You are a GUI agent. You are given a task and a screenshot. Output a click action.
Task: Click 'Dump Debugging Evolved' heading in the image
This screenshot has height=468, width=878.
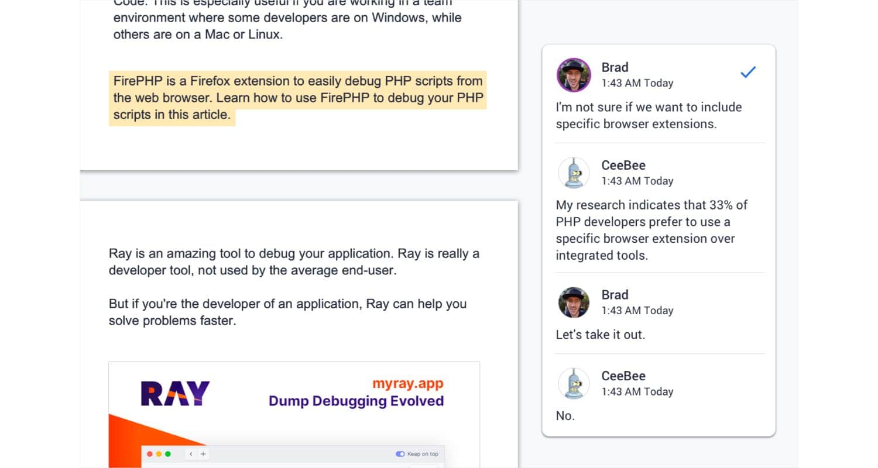356,401
